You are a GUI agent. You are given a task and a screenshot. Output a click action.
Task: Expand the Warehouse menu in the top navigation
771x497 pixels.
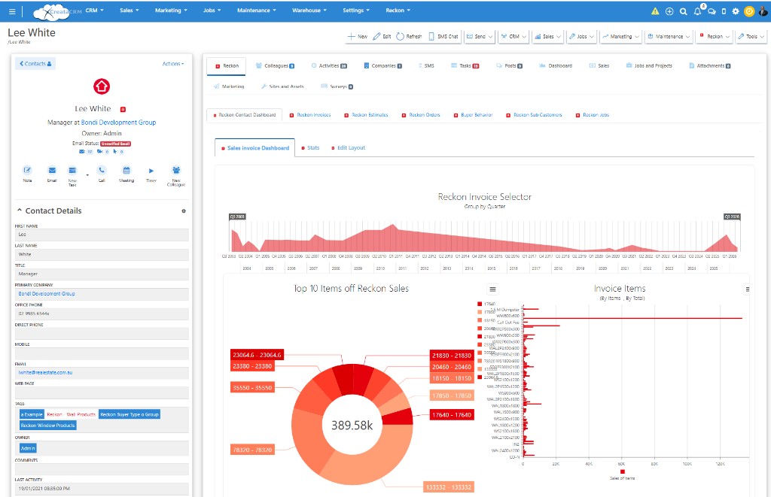(309, 11)
